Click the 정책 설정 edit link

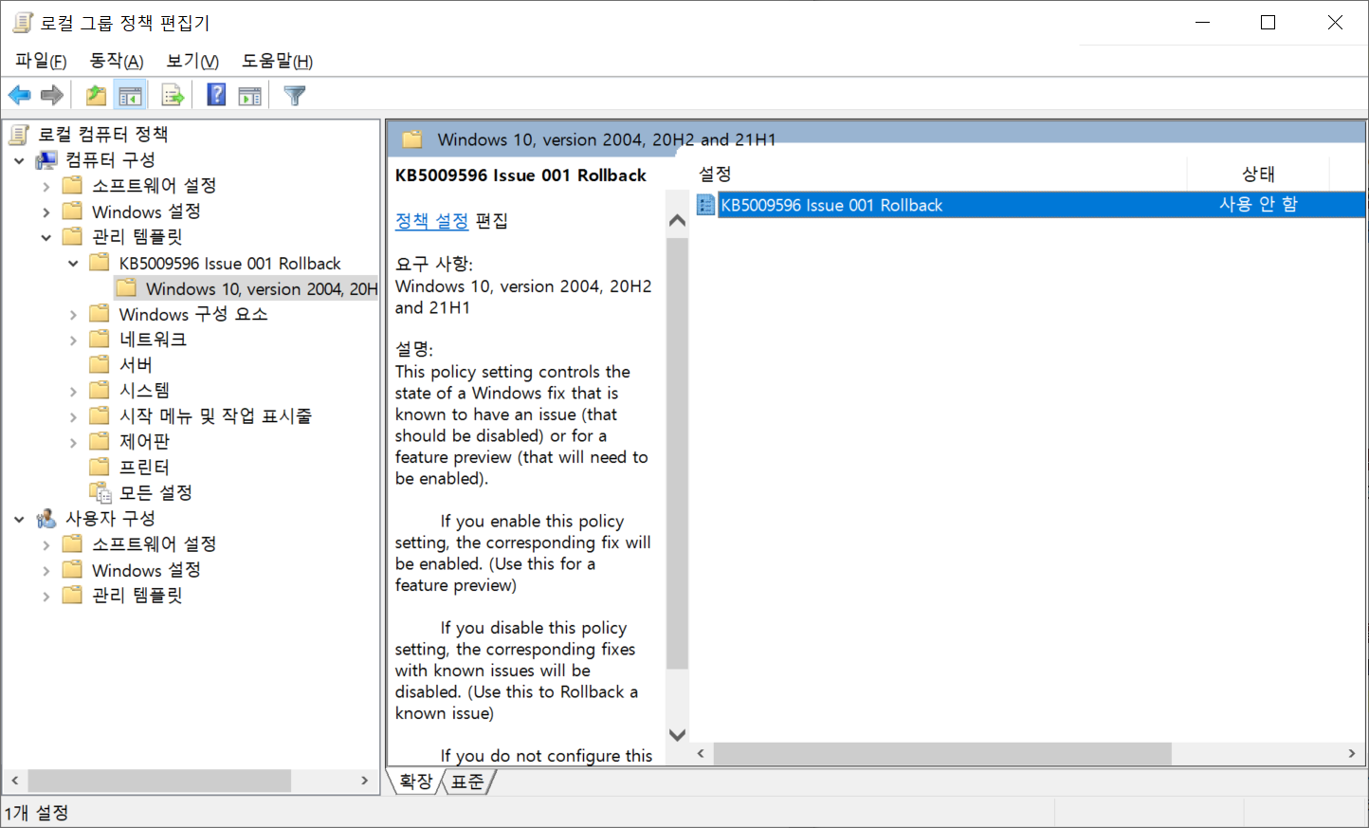[431, 220]
